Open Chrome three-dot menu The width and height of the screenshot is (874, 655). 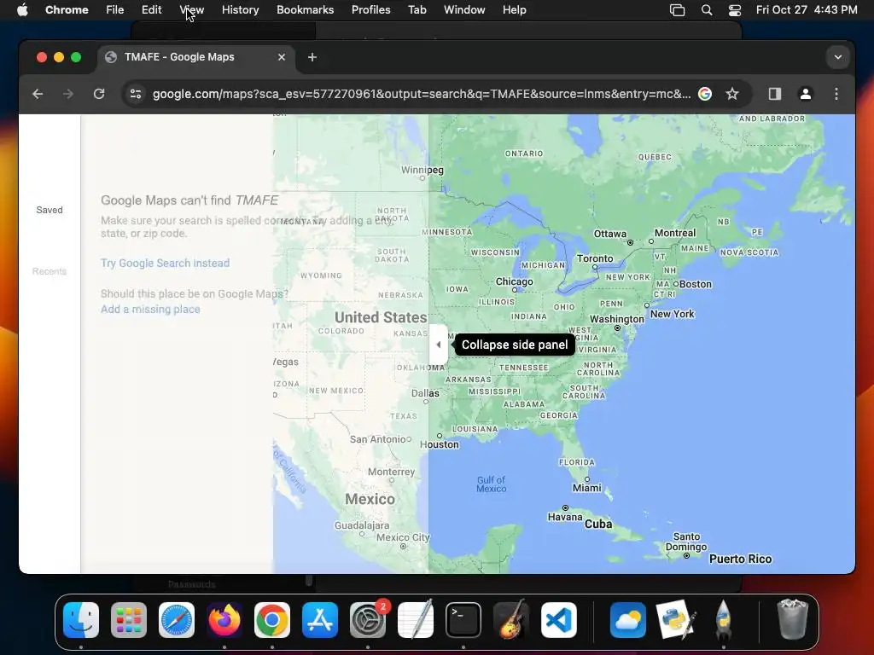click(836, 94)
